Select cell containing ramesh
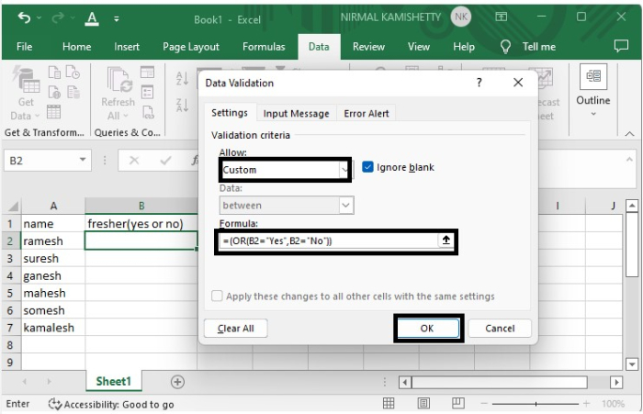 [53, 241]
